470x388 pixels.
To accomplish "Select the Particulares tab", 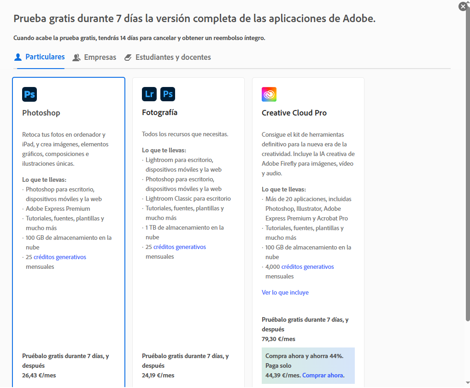I will pos(45,57).
